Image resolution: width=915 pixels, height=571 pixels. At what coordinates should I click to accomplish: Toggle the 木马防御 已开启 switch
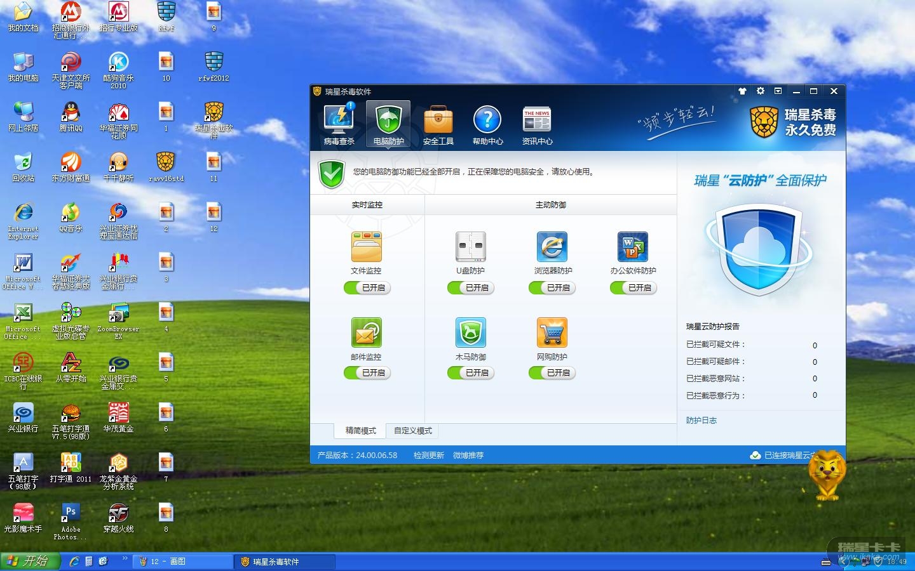[x=471, y=373]
